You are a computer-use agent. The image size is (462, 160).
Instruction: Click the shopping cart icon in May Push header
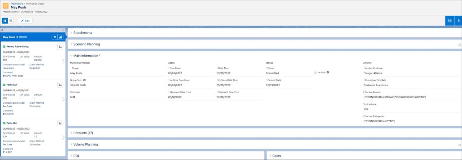(x=55, y=37)
